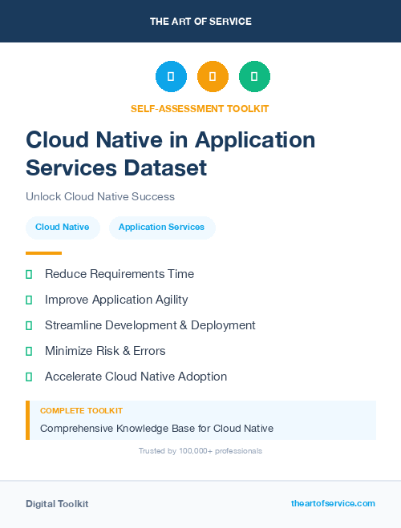Click the Improve Application Agility text
Image resolution: width=401 pixels, height=528 pixels.
click(116, 300)
